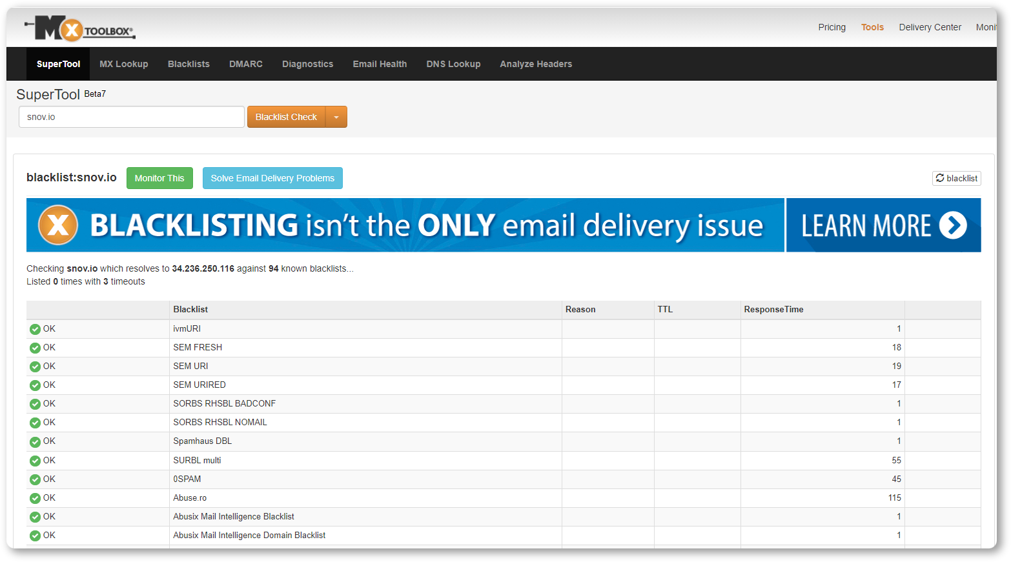Click OK icon for Abusix Mail Intelligence Blacklist
Image resolution: width=1011 pixels, height=562 pixels.
(x=35, y=517)
